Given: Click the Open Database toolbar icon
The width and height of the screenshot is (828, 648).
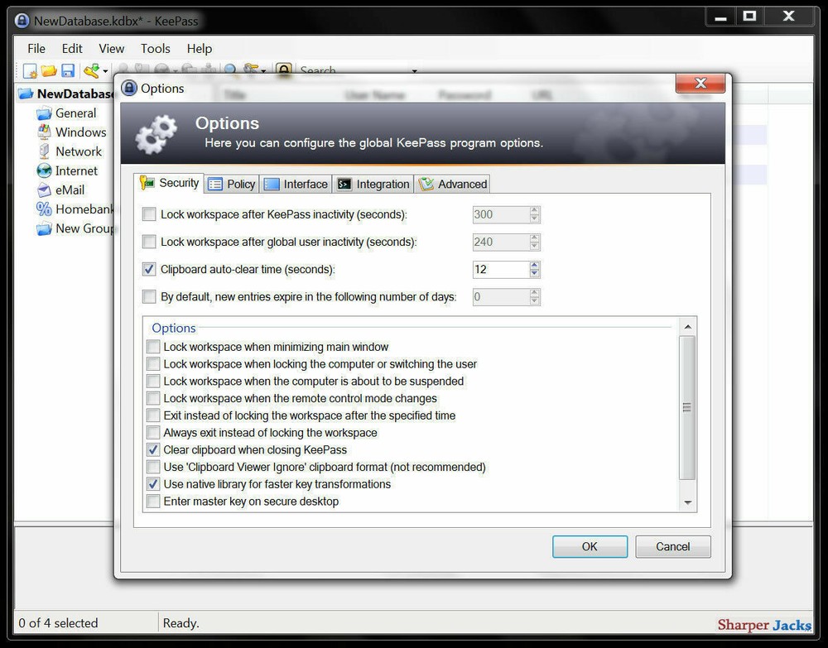Looking at the screenshot, I should pyautogui.click(x=48, y=70).
